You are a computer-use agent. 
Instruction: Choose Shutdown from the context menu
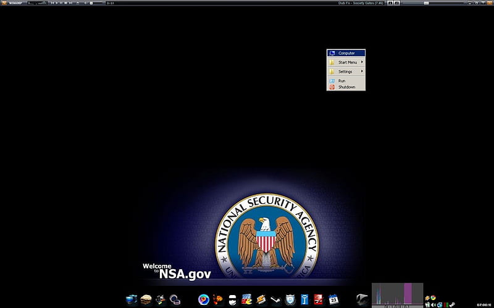[346, 87]
